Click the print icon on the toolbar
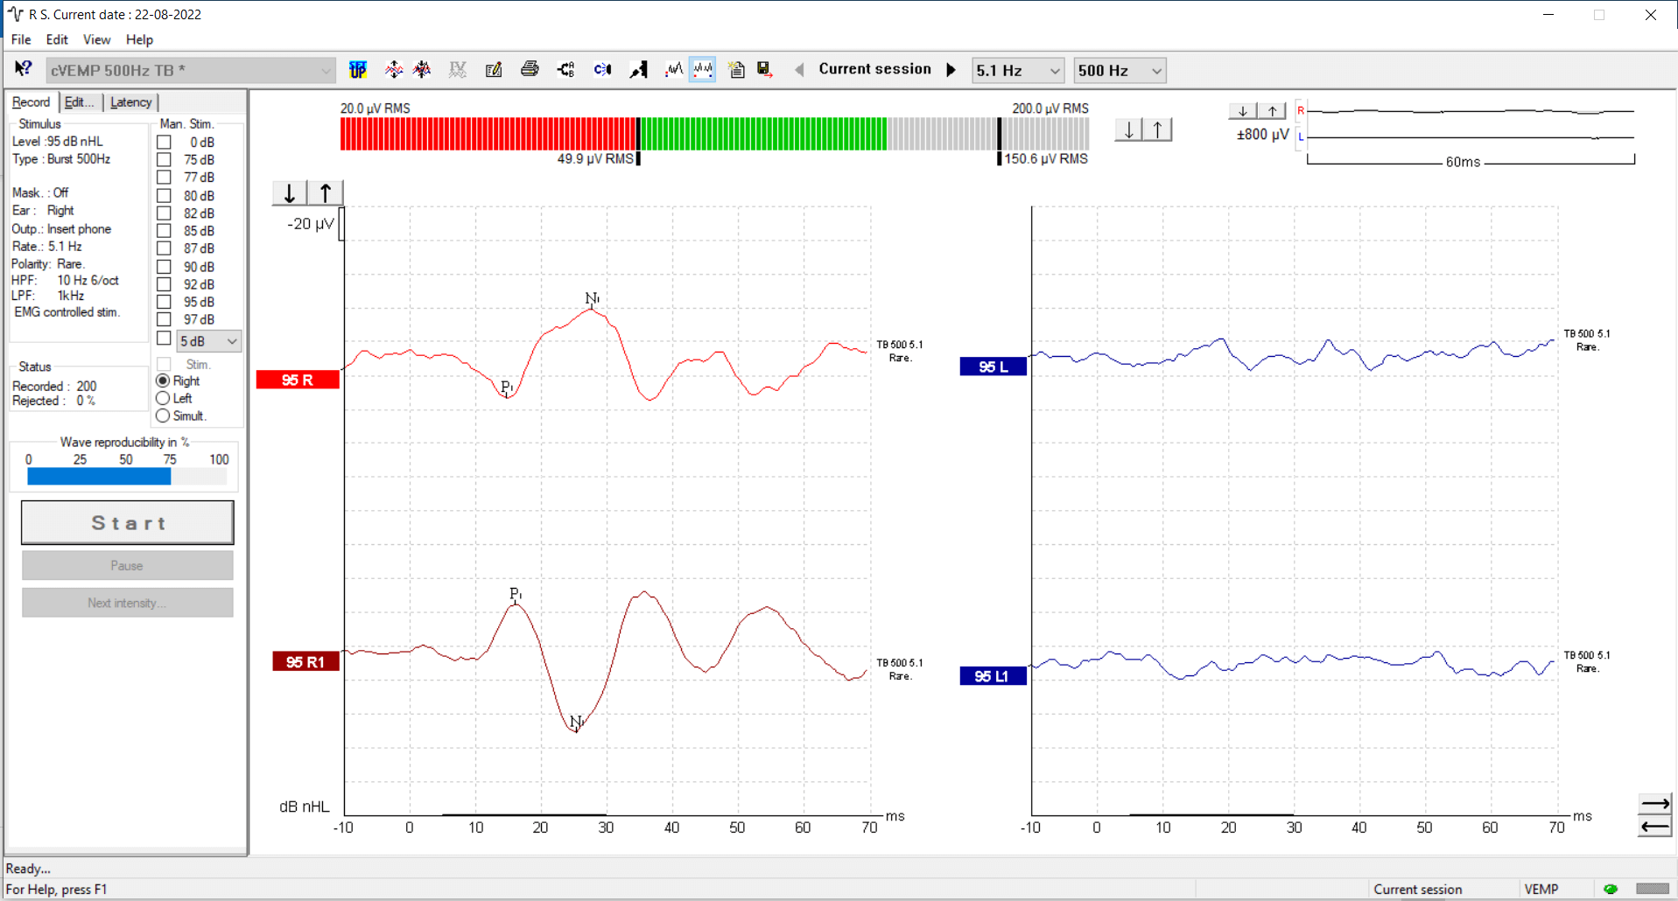1678x901 pixels. 530,70
